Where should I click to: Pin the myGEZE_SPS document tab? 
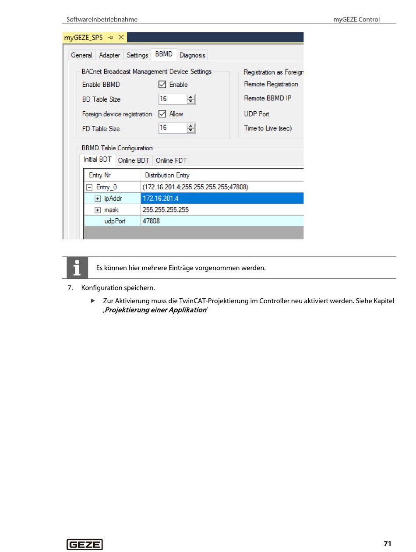coord(111,38)
